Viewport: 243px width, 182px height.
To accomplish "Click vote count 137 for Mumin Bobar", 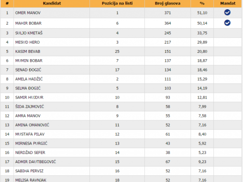I will click(168, 61).
